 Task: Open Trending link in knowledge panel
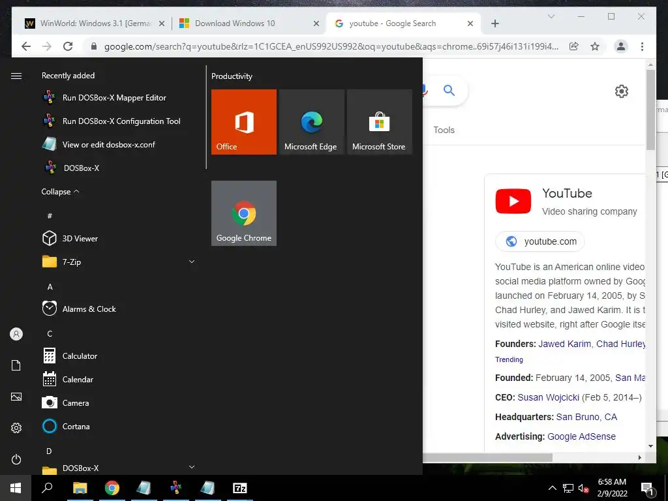509,359
